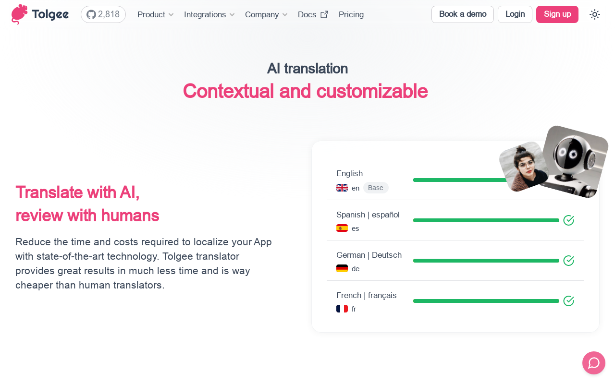Open the Docs external link
Screen dimensions: 615x384
click(x=313, y=14)
